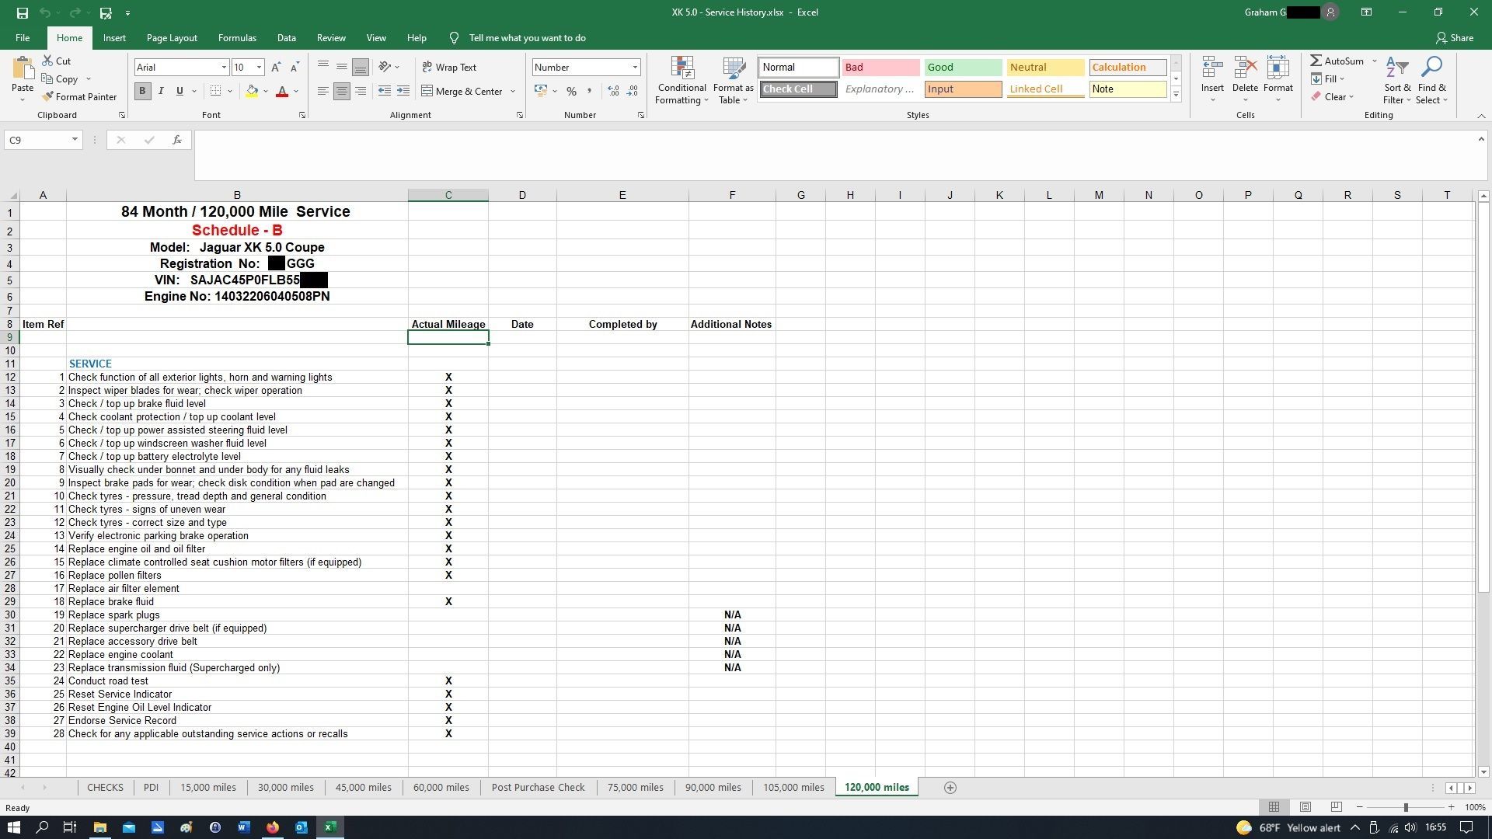This screenshot has width=1492, height=839.
Task: Click the Increase Indent icon
Action: pyautogui.click(x=403, y=92)
